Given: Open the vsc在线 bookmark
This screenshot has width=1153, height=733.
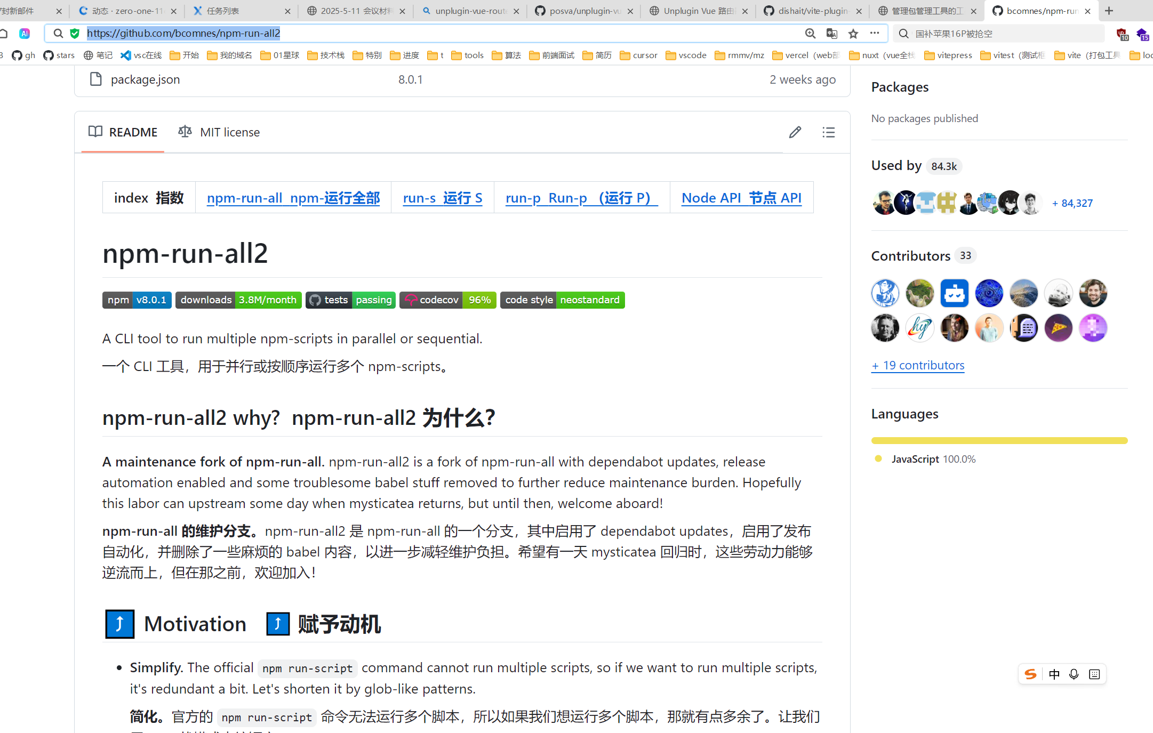Looking at the screenshot, I should click(x=141, y=55).
